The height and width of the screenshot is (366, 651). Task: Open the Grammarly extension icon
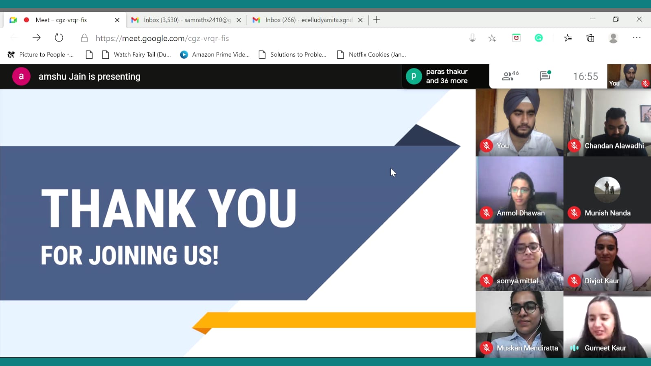tap(539, 38)
